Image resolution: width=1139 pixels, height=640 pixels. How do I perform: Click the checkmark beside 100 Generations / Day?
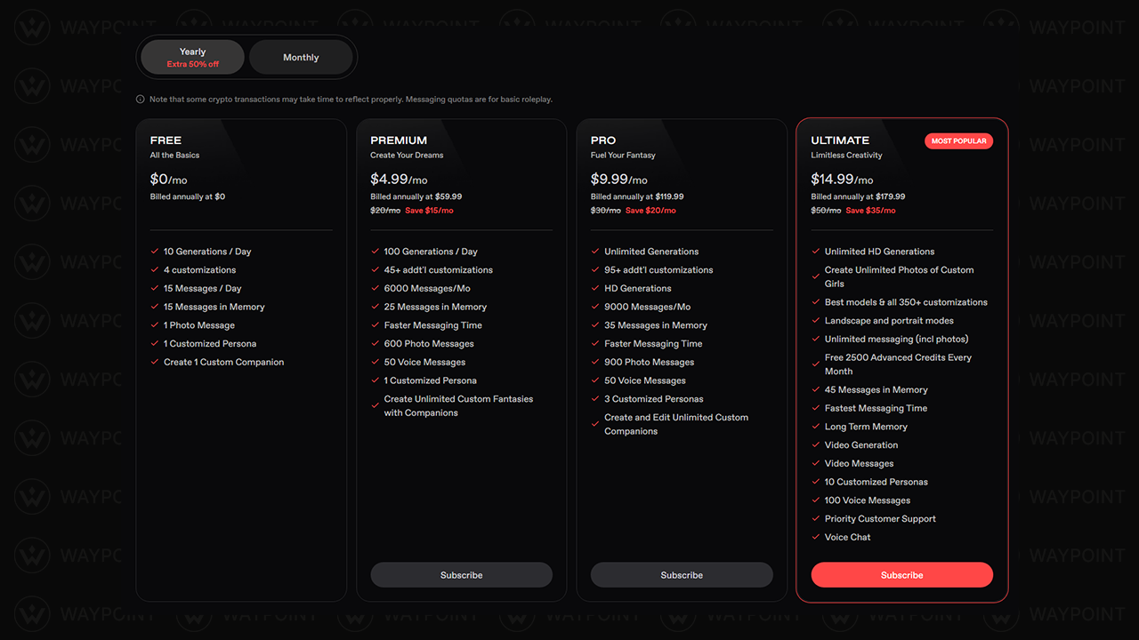[376, 252]
